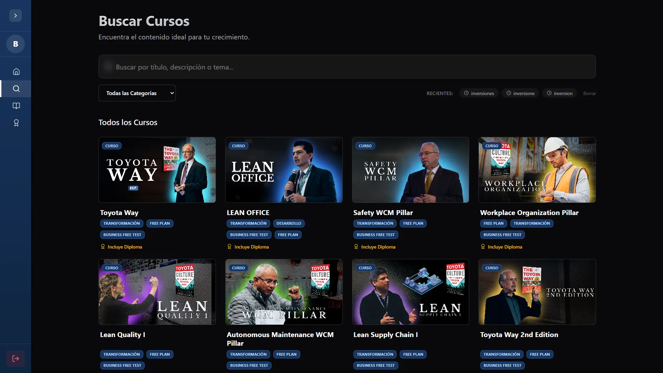Click Incluye Diploma text under LEAN OFFICE

252,247
